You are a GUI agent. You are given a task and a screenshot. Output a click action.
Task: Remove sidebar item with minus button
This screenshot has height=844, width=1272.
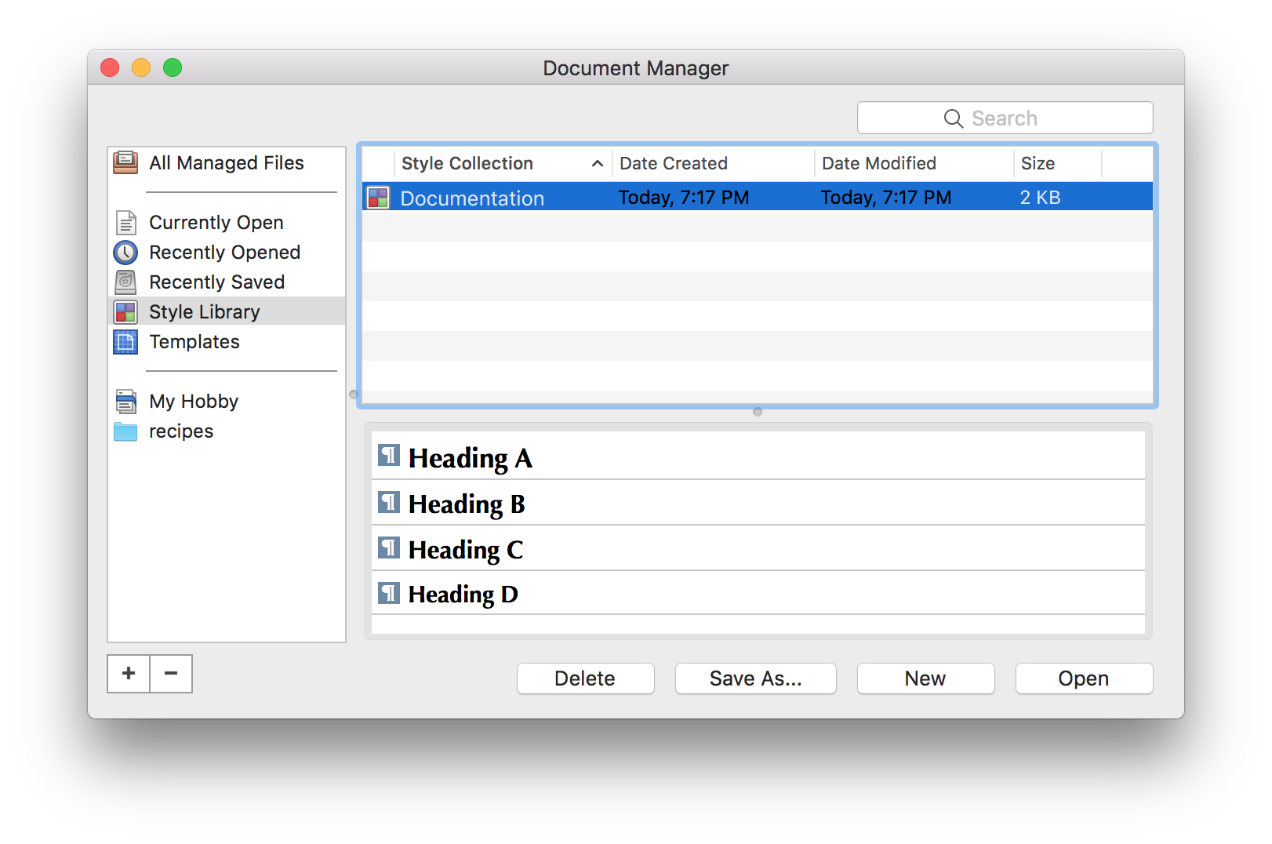171,674
